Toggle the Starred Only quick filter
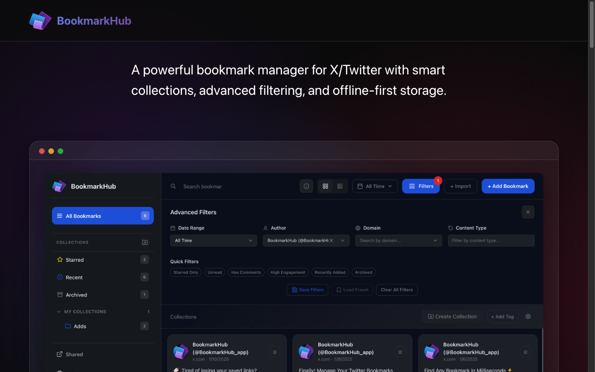Image resolution: width=595 pixels, height=372 pixels. coord(186,272)
